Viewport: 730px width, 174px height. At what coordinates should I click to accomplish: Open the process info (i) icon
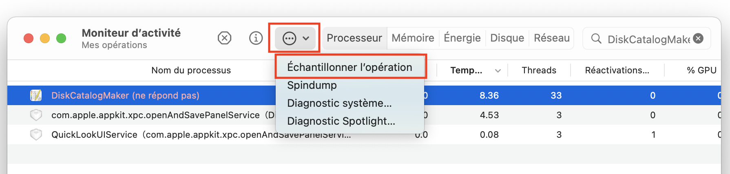click(x=256, y=38)
